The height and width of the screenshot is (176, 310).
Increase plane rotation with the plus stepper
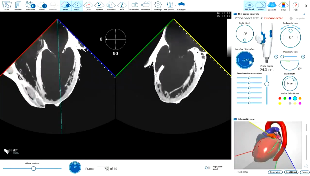pos(303,56)
